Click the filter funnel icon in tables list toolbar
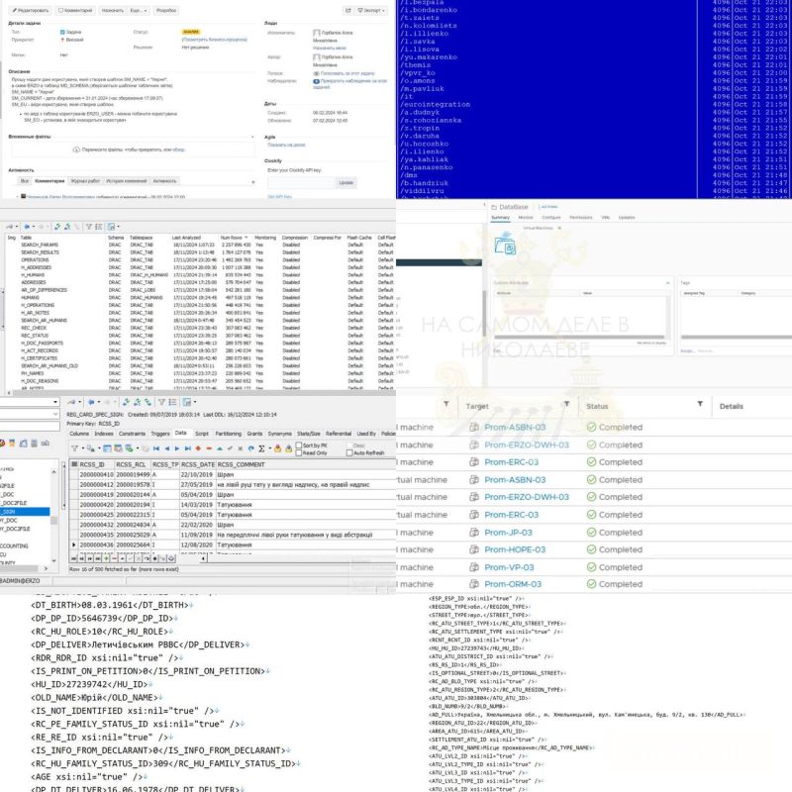This screenshot has height=792, width=792. (88, 227)
